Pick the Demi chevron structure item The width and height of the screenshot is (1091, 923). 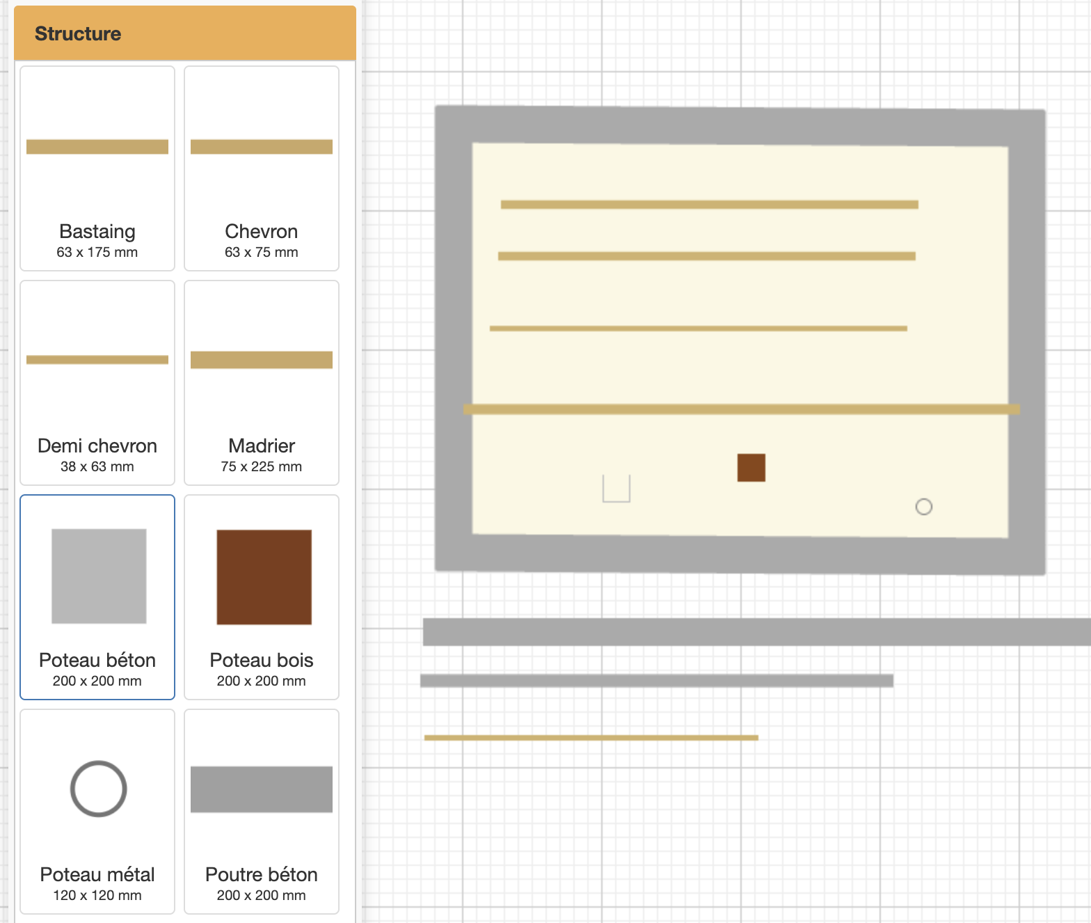[x=97, y=383]
